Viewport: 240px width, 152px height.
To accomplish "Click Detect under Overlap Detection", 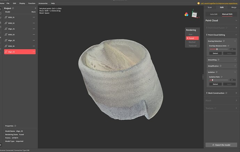I will tap(215, 53).
